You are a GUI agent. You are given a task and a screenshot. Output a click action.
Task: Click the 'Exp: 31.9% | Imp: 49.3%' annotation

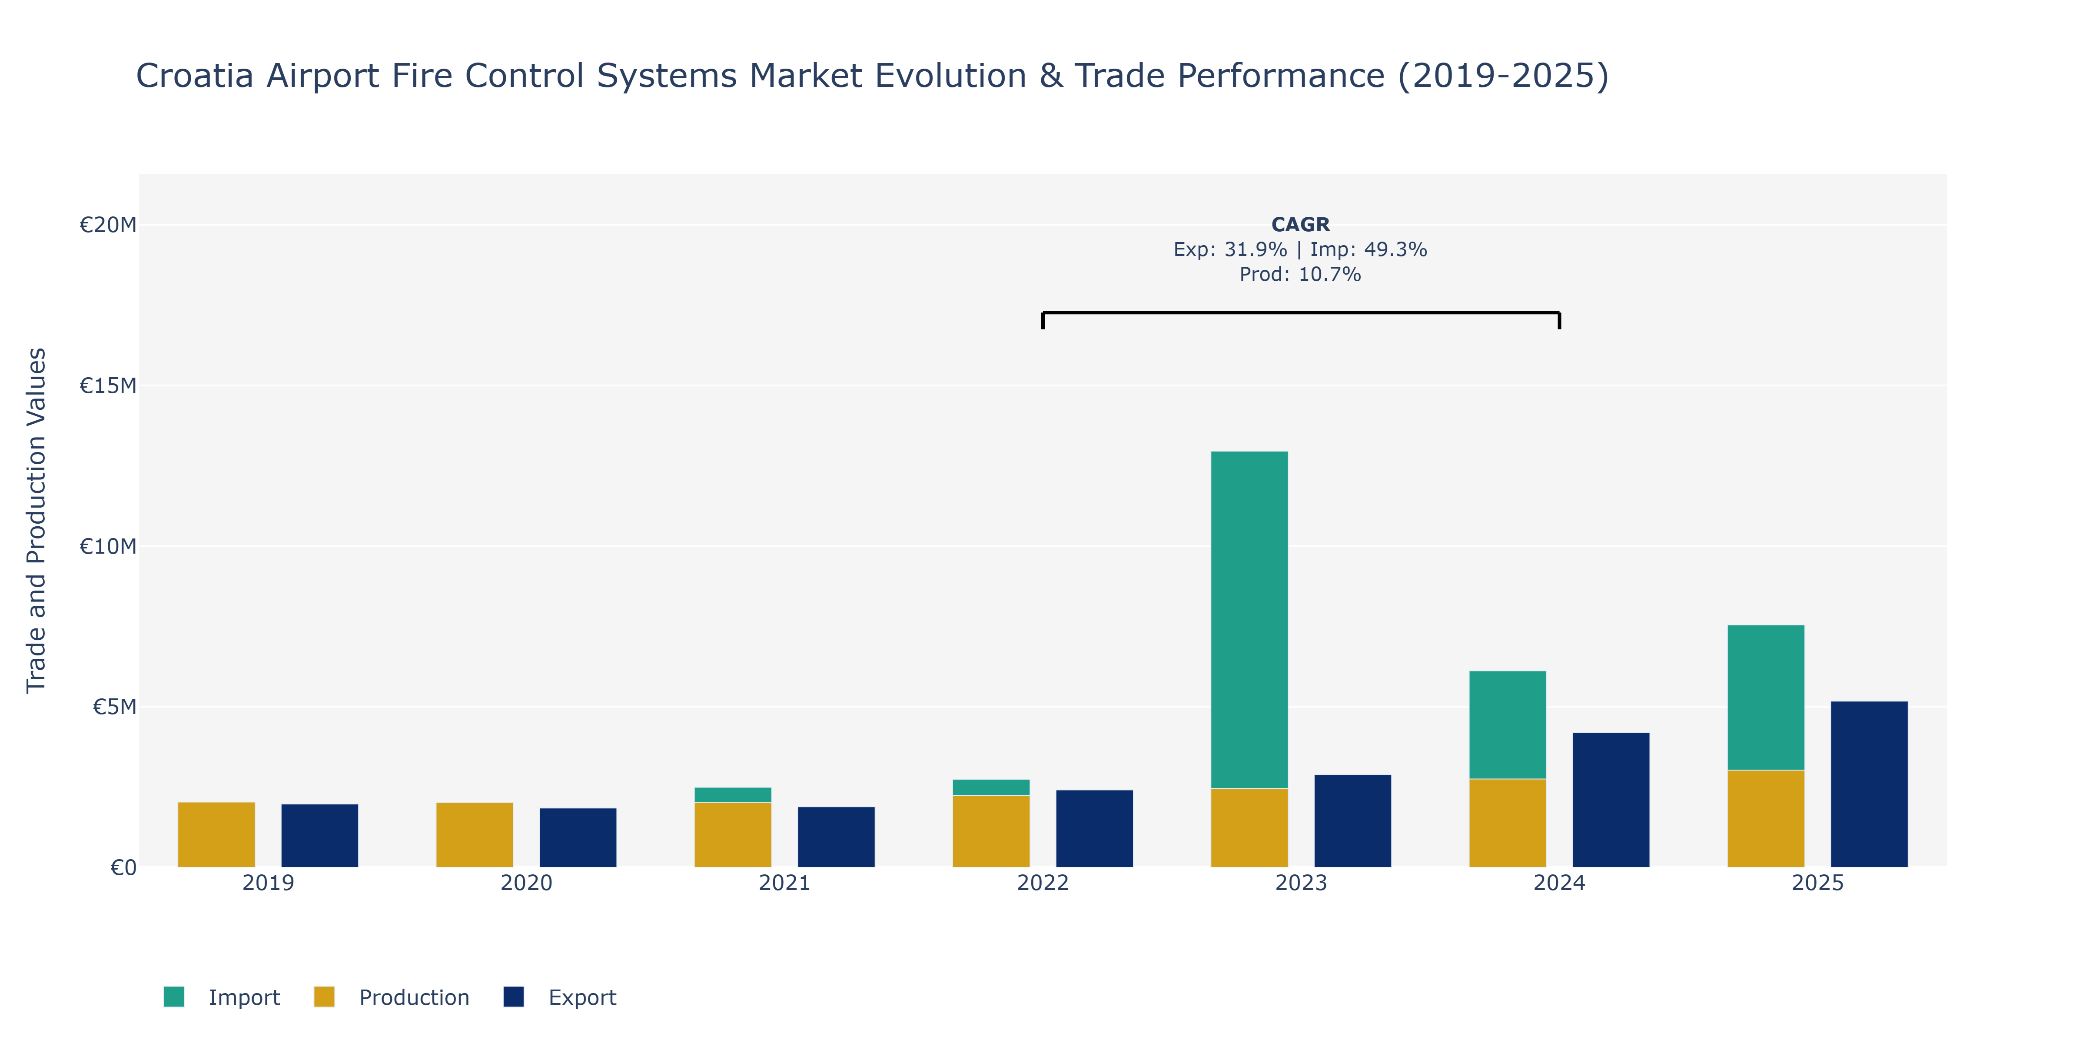[1301, 249]
